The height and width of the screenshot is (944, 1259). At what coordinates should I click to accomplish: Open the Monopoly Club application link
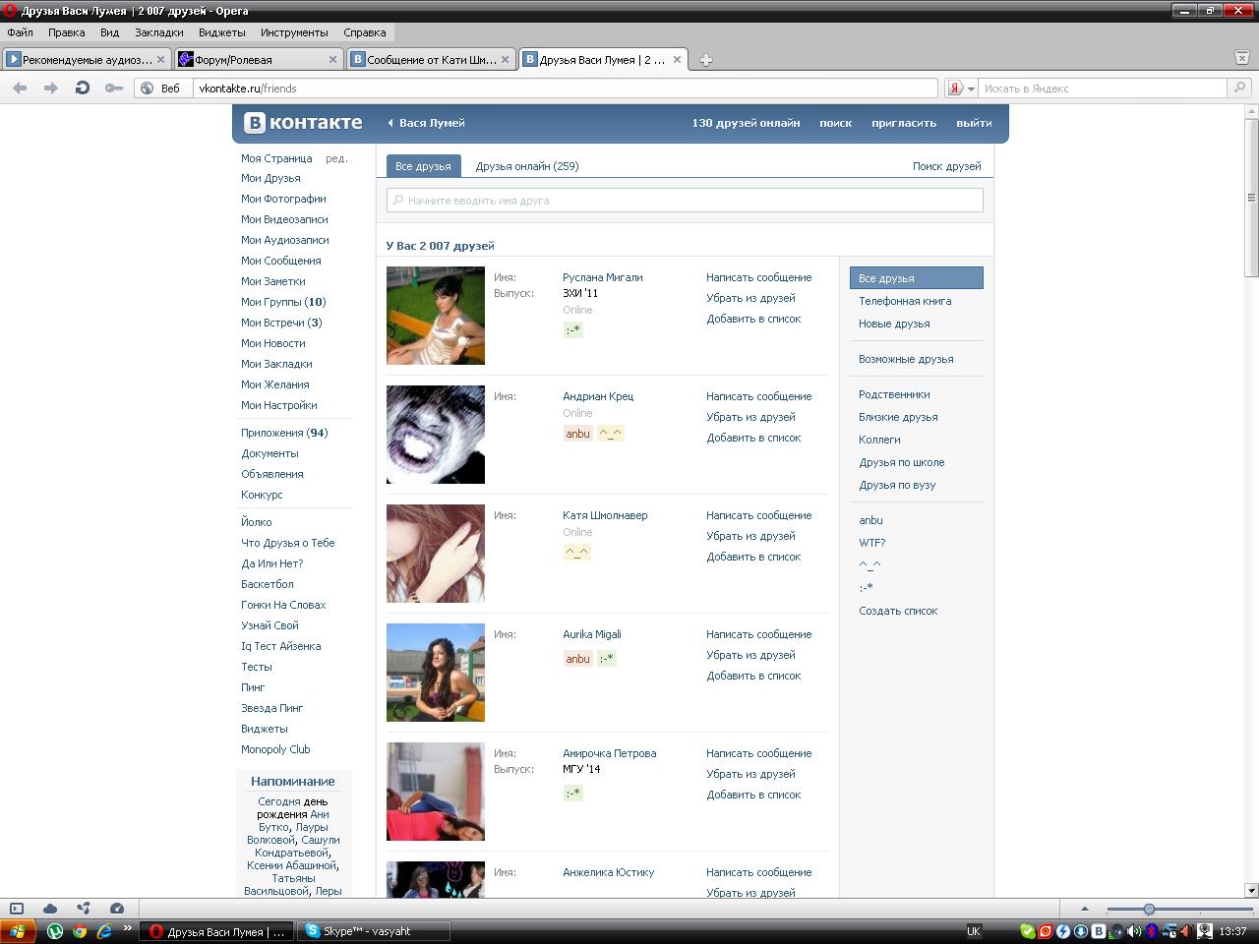[x=275, y=749]
